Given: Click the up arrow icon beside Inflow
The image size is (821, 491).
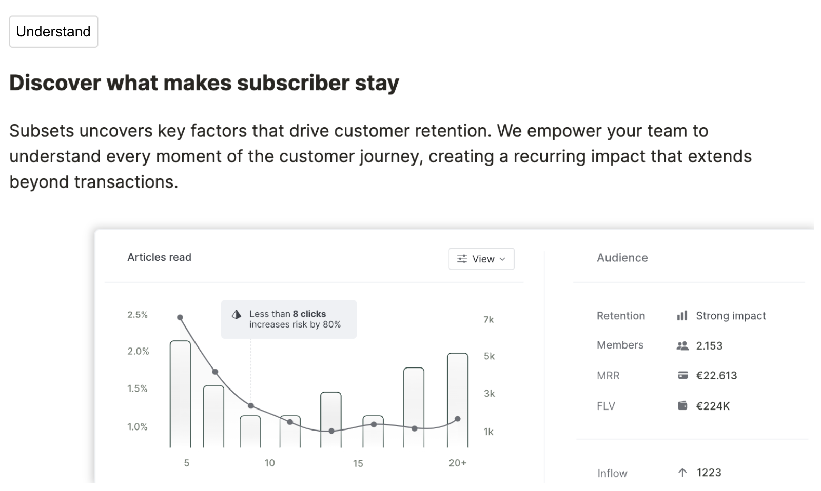Looking at the screenshot, I should [682, 473].
